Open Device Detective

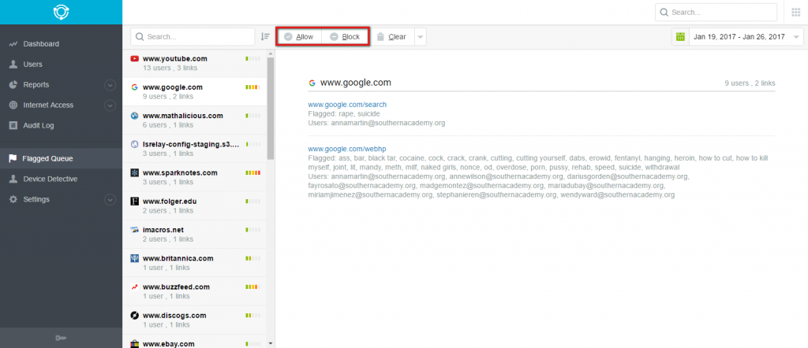61,179
